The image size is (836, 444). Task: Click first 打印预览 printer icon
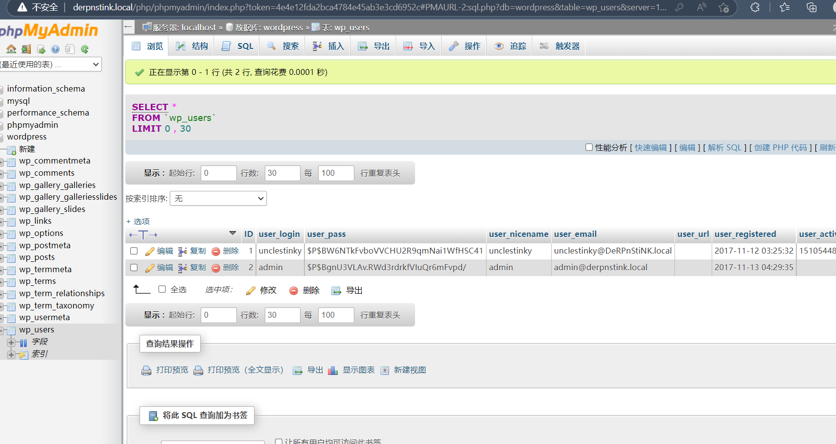146,371
